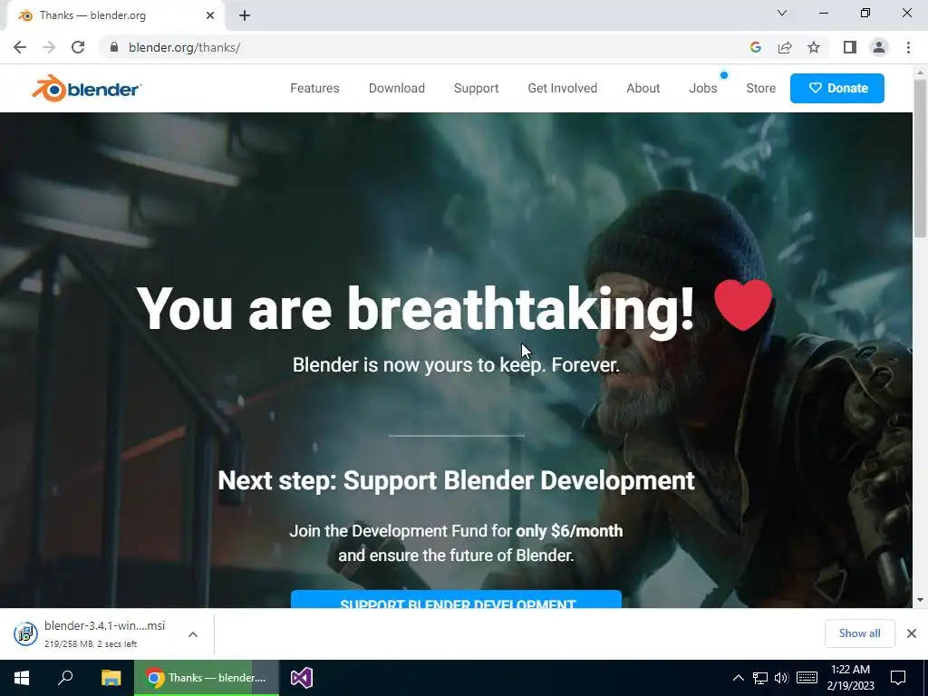Open the Features menu item
This screenshot has height=696, width=928.
pos(314,88)
